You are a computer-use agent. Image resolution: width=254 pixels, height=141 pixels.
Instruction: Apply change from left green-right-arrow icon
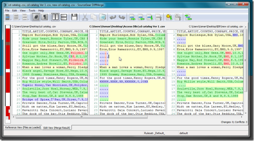pos(132,17)
